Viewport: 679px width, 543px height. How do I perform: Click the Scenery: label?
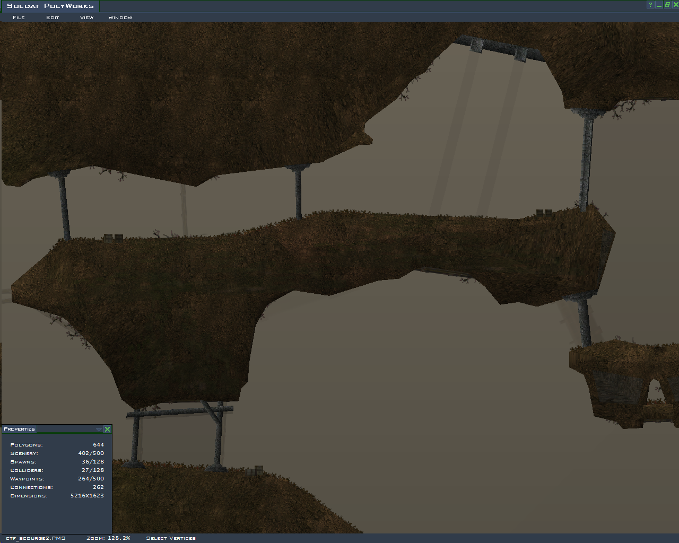click(x=24, y=453)
